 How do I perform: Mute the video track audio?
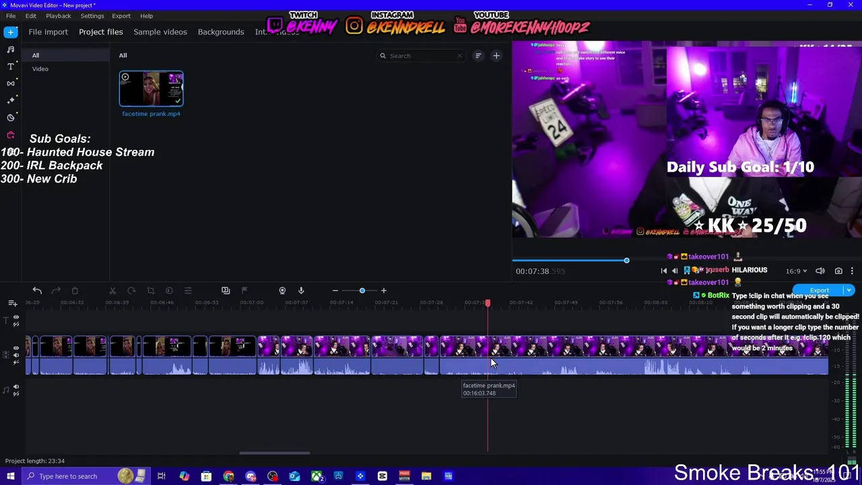coord(16,356)
